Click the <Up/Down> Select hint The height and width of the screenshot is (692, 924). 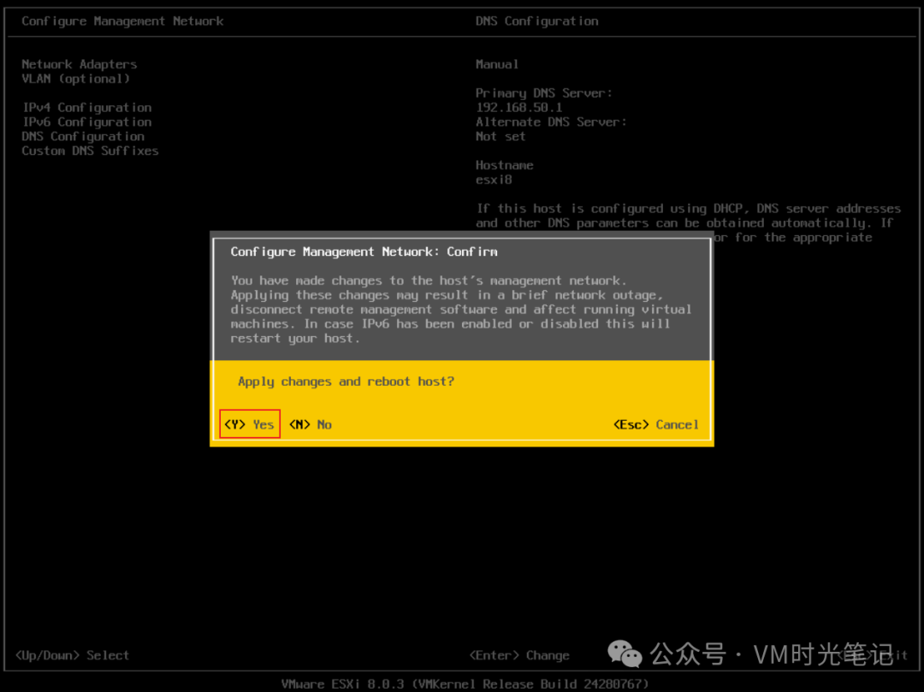coord(72,655)
